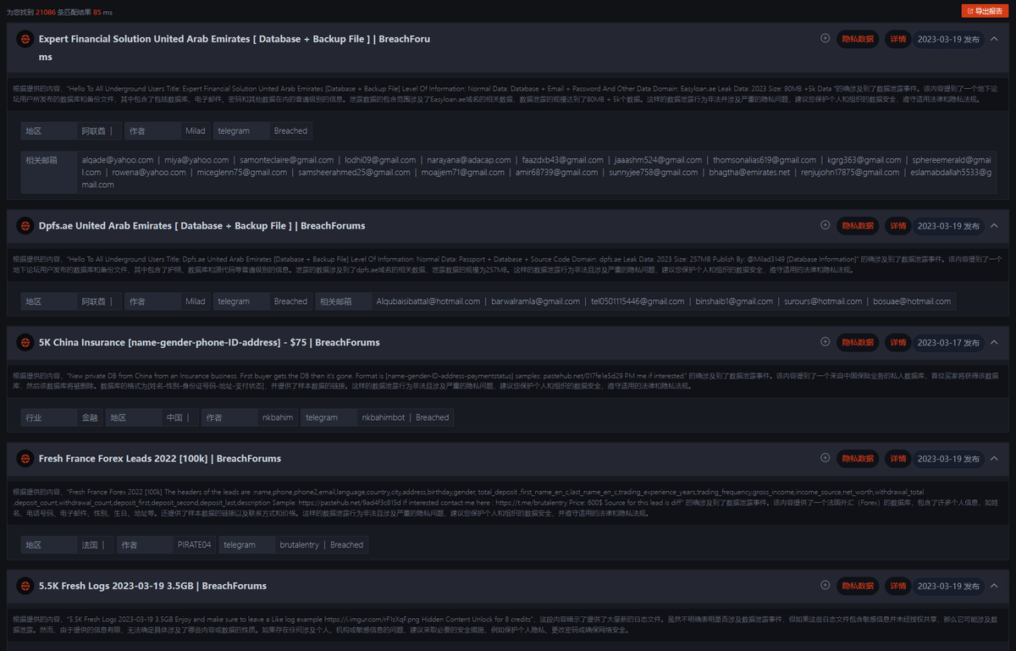Image resolution: width=1016 pixels, height=651 pixels.
Task: Open 详情 details for Expert Financial Solution
Action: pyautogui.click(x=897, y=39)
